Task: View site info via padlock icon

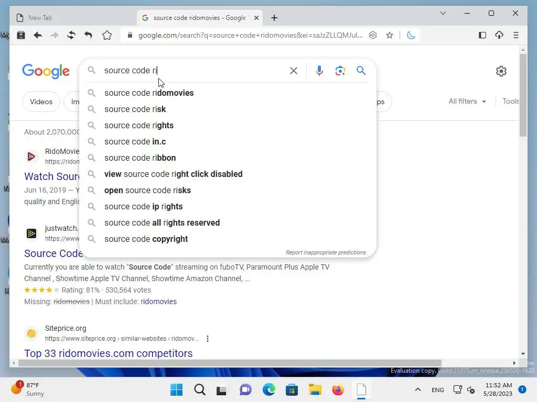Action: coord(130,35)
